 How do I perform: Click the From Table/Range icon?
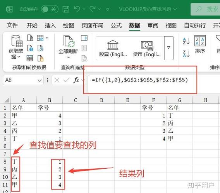[30, 58]
